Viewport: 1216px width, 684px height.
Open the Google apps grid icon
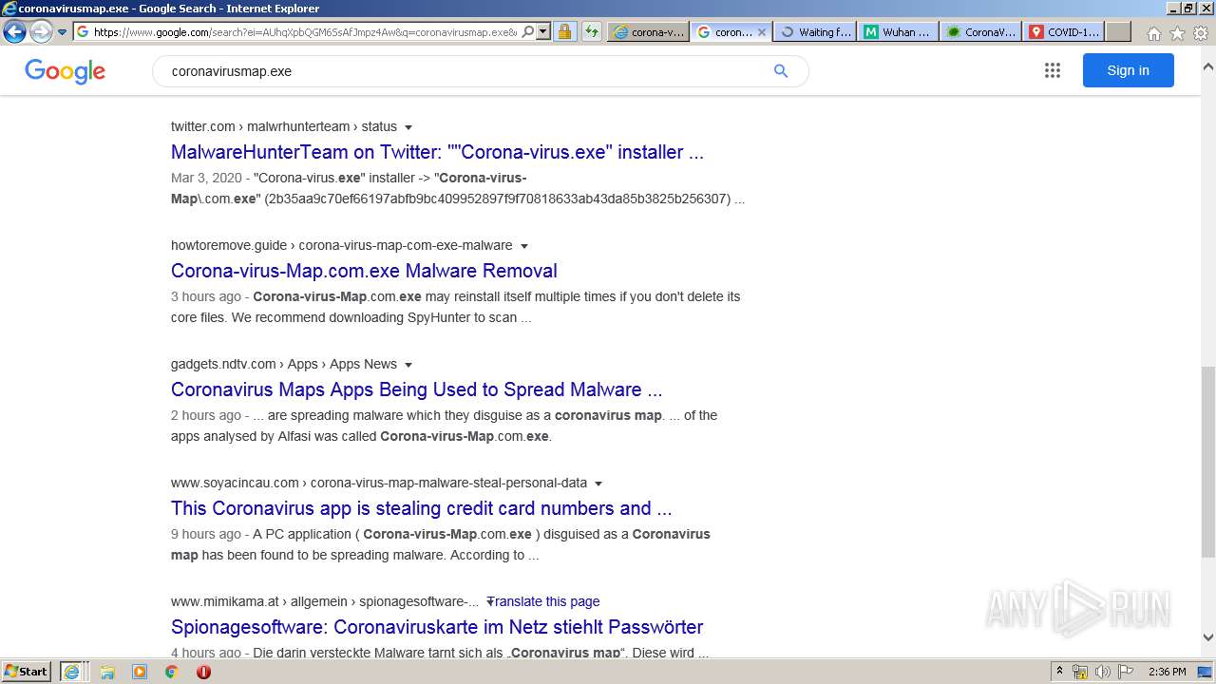(x=1052, y=70)
